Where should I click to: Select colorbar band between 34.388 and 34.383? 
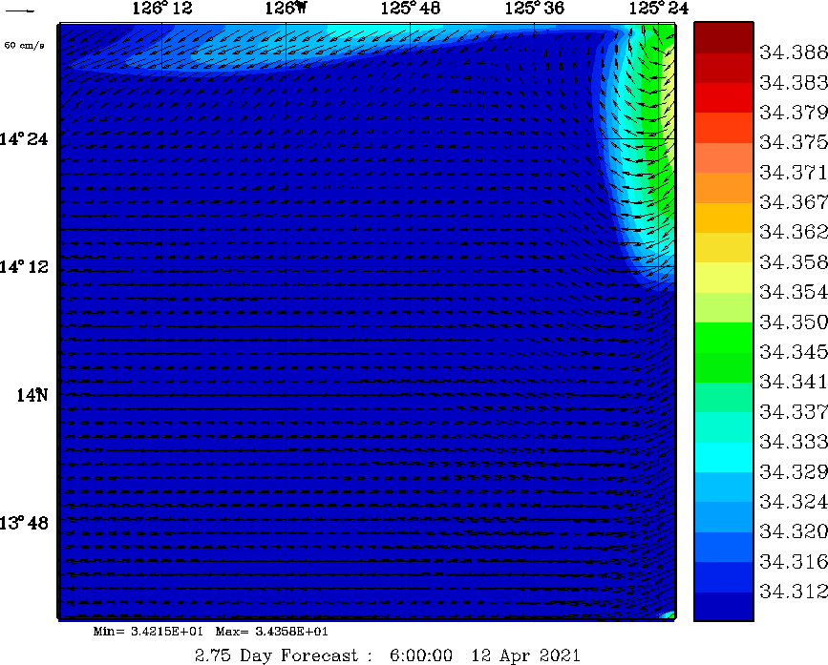pos(724,68)
